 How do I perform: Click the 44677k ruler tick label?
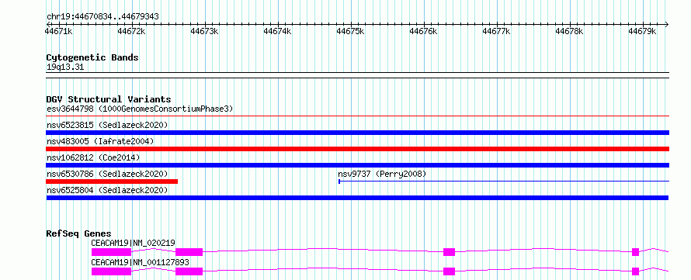coord(497,31)
